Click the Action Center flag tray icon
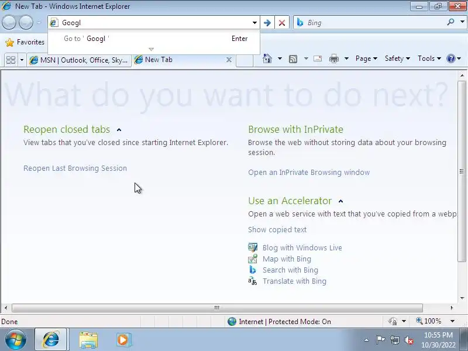468x351 pixels. [x=380, y=340]
